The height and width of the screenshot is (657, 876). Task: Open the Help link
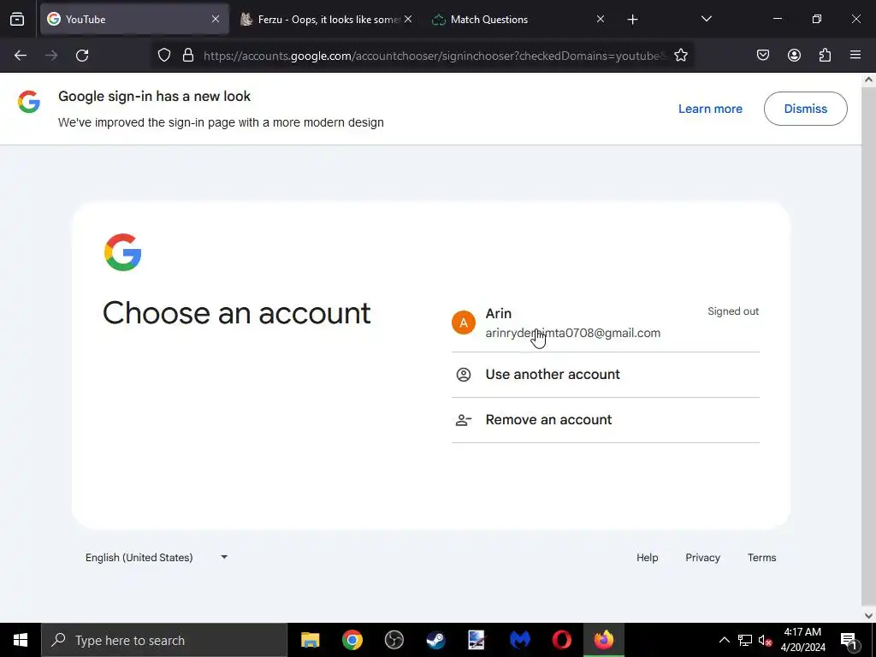tap(647, 558)
